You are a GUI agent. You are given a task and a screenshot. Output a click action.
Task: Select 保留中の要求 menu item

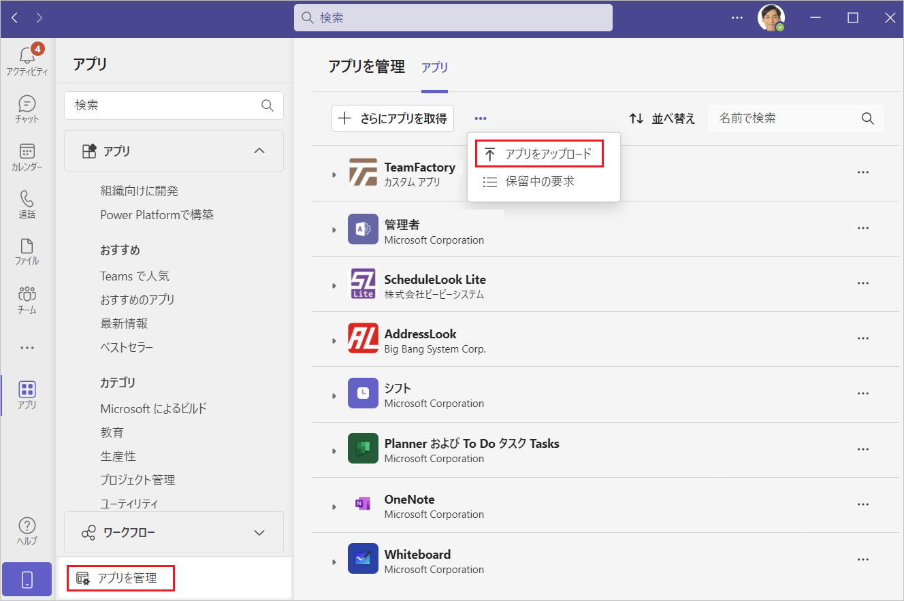point(544,182)
